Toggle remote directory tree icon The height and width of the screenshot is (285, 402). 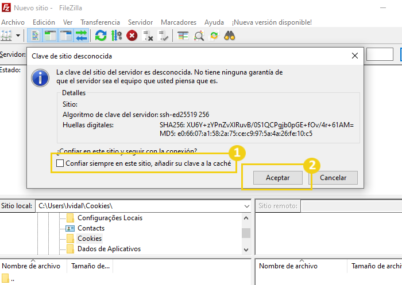tap(66, 36)
